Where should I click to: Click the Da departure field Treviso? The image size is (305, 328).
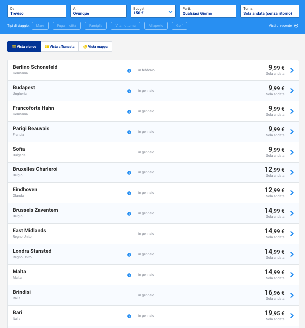pyautogui.click(x=37, y=11)
